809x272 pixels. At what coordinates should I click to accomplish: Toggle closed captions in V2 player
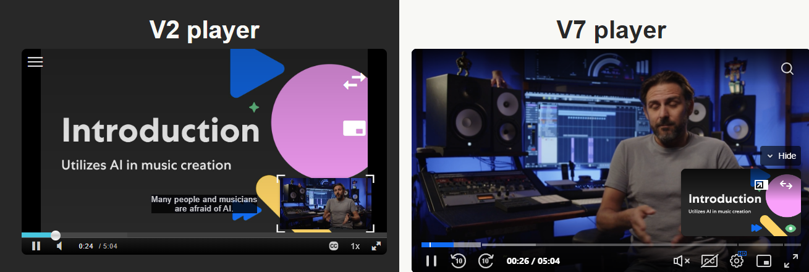pos(334,246)
